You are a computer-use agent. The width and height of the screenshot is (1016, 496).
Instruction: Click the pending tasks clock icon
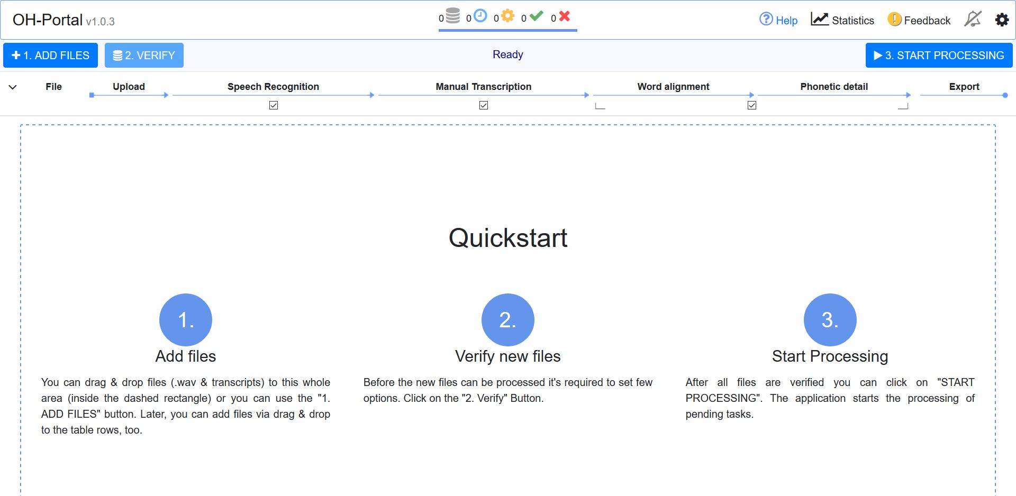[480, 16]
